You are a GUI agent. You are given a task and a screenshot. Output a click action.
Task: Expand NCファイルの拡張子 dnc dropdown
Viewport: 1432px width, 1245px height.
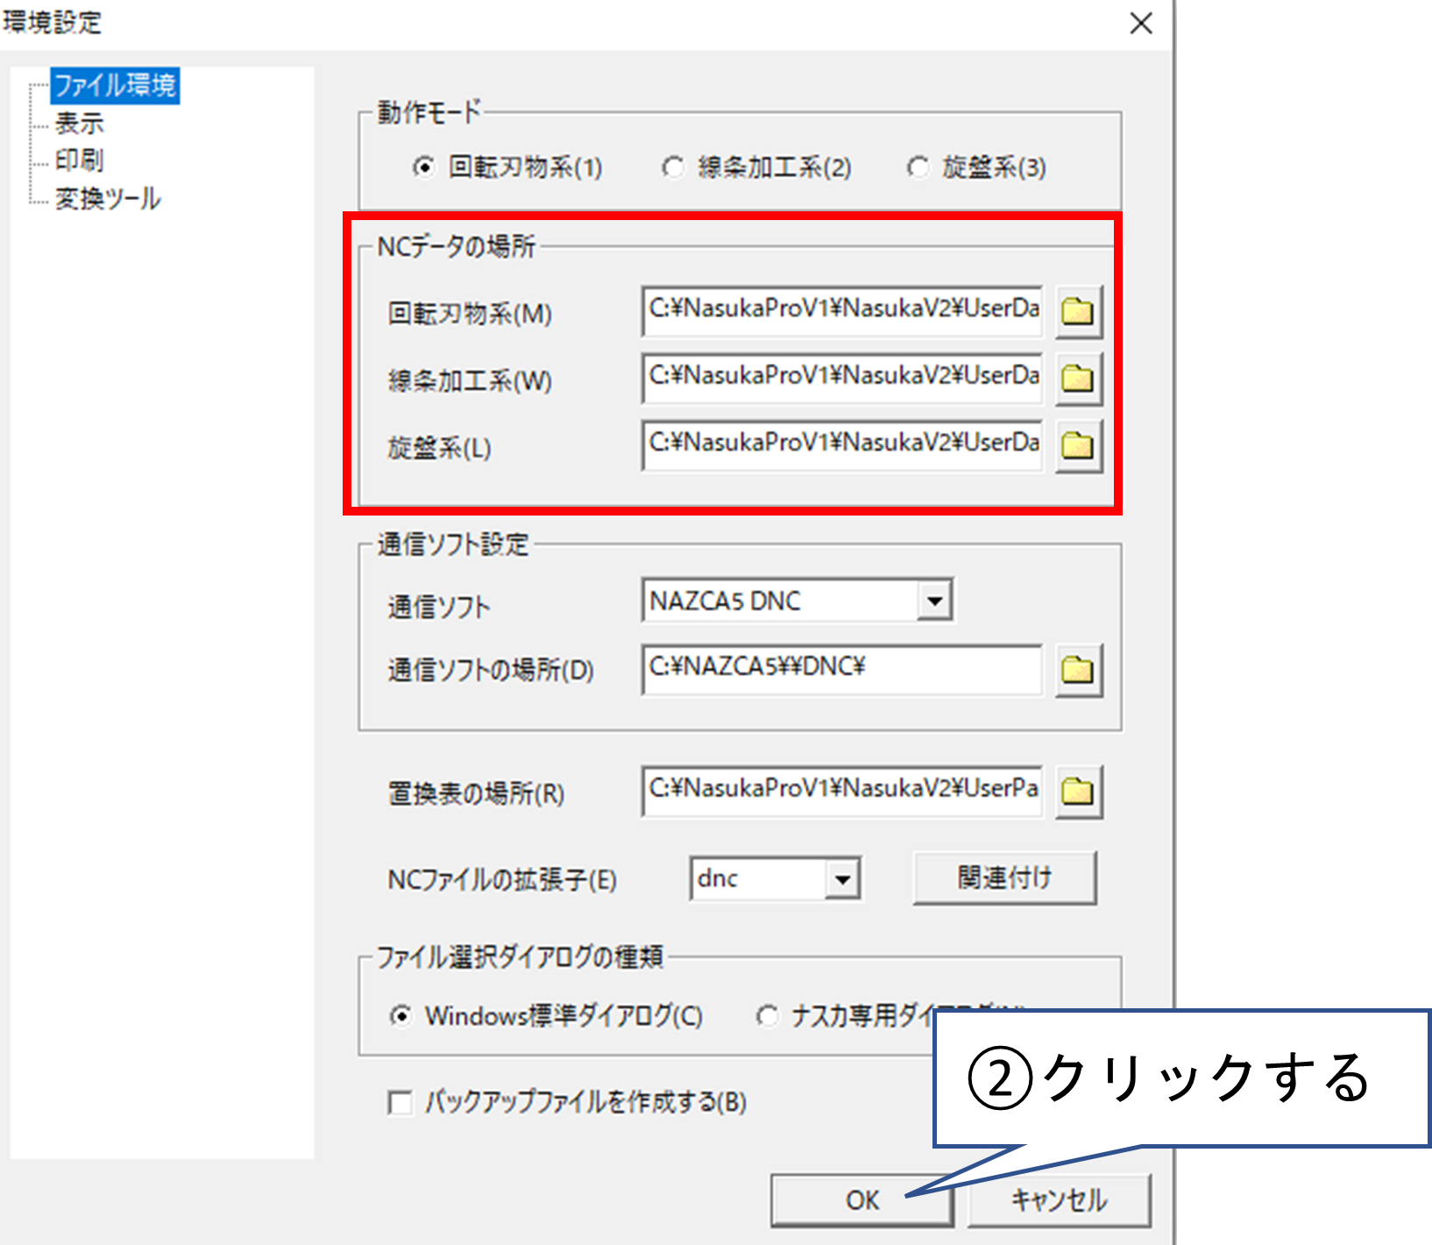tap(842, 879)
